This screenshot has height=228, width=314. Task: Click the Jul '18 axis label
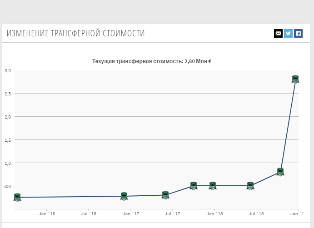[256, 214]
